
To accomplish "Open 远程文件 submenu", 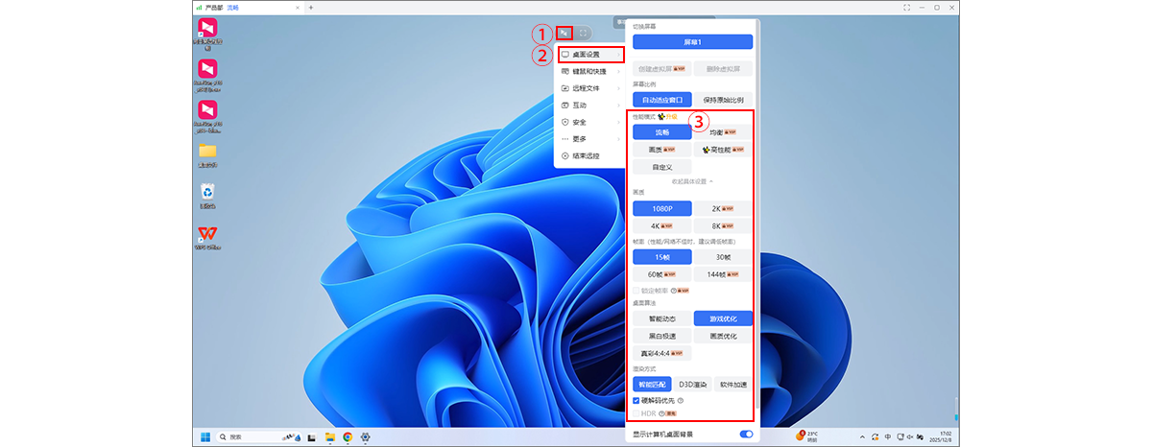I will 590,88.
